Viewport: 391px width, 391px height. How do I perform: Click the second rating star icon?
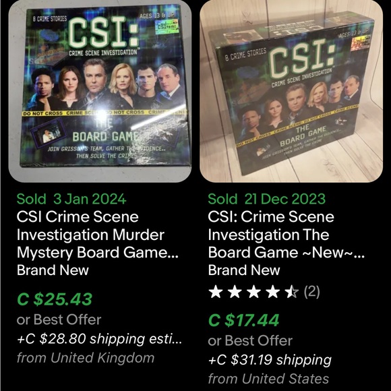click(235, 292)
